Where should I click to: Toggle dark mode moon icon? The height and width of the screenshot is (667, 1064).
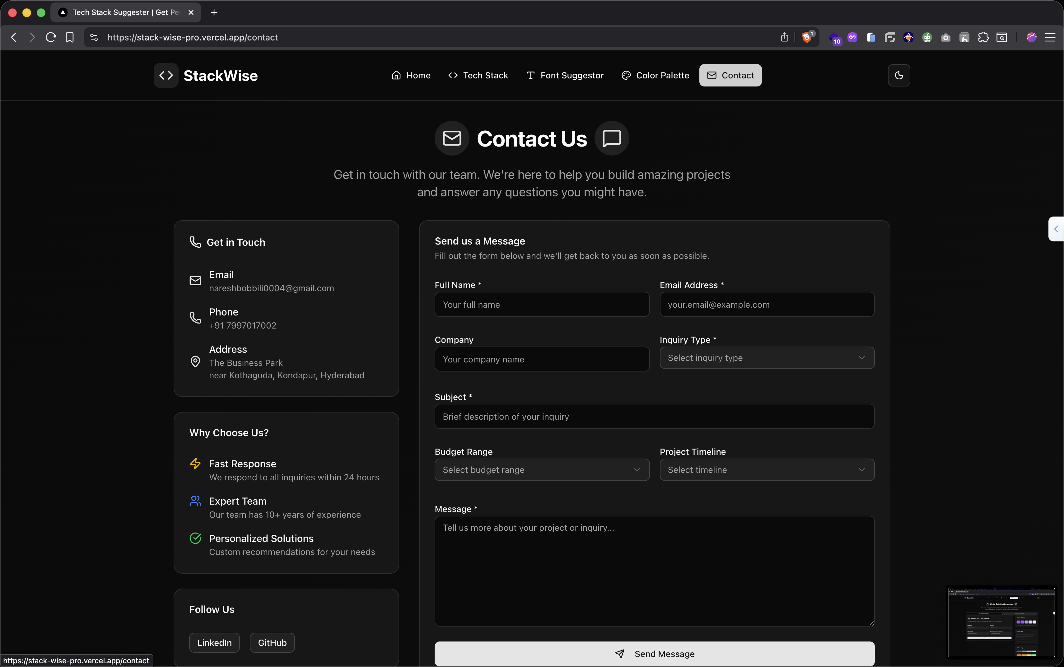click(898, 75)
